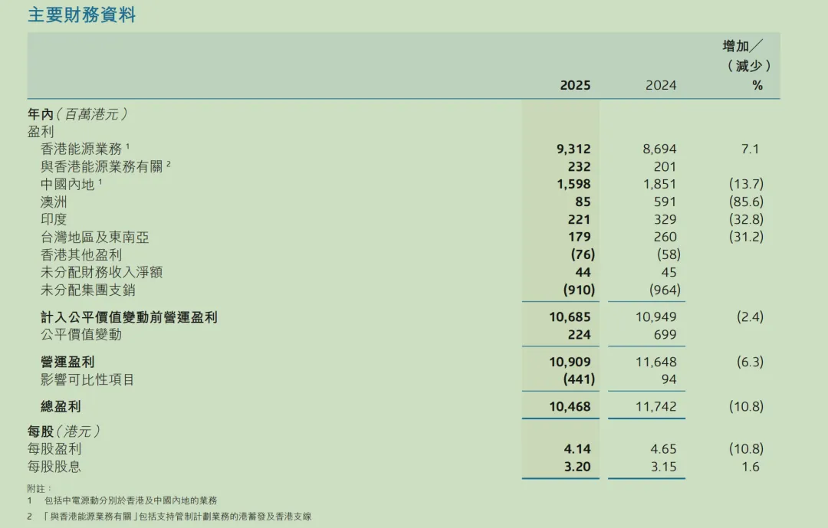Select the value 10,909
This screenshot has height=528, width=828.
point(570,362)
